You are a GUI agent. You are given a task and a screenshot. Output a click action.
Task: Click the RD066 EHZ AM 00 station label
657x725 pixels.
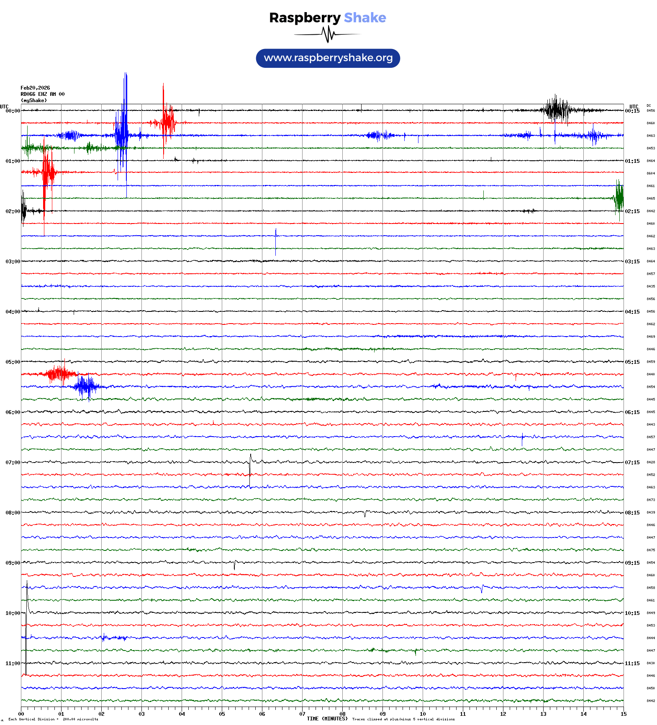[x=42, y=94]
